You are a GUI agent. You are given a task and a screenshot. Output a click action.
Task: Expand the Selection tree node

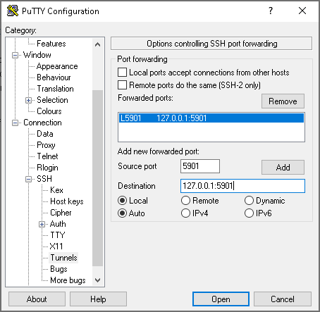coord(28,100)
